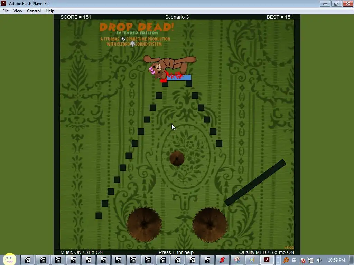Screen dimensions: 354x265
Task: Minimize the Adobe Flash Player window
Action: 325,3
